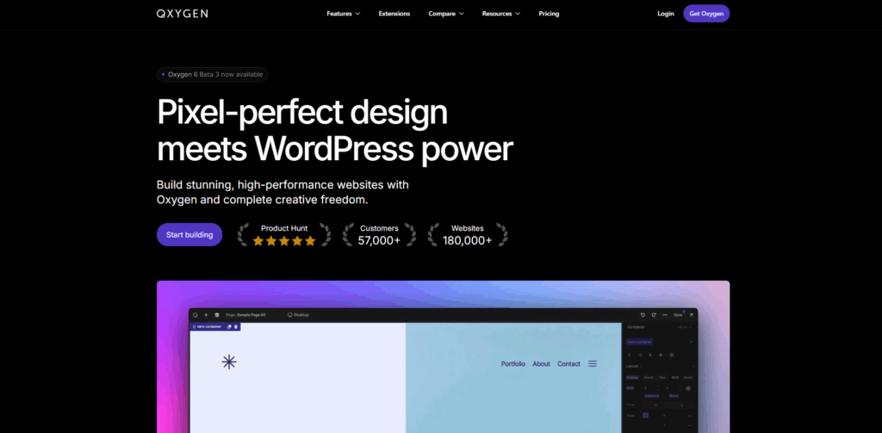Open the Desktop breakpoint selector

point(298,315)
